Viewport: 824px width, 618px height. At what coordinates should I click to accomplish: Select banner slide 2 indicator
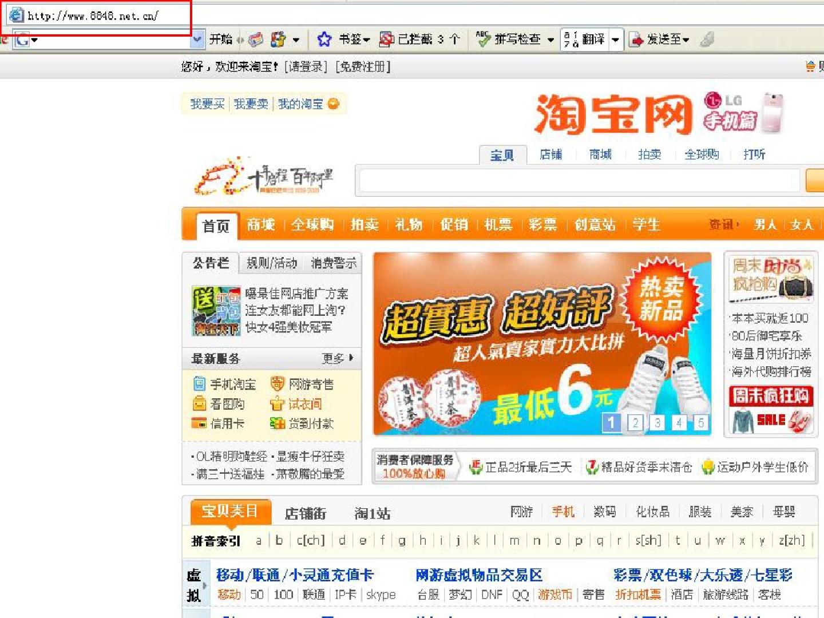[x=635, y=423]
